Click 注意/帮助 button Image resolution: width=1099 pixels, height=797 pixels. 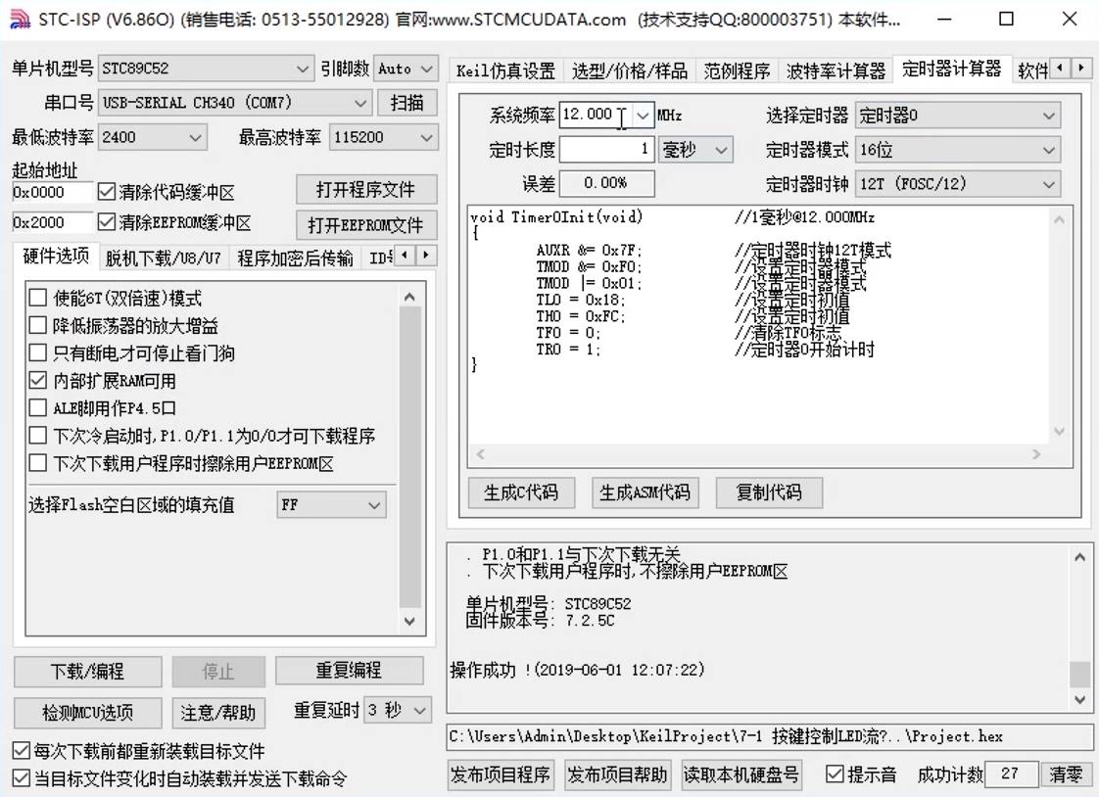coord(218,712)
